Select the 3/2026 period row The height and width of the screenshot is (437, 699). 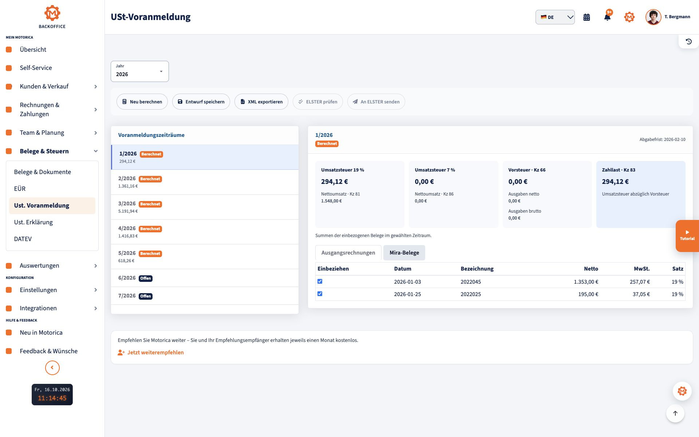[x=205, y=207]
